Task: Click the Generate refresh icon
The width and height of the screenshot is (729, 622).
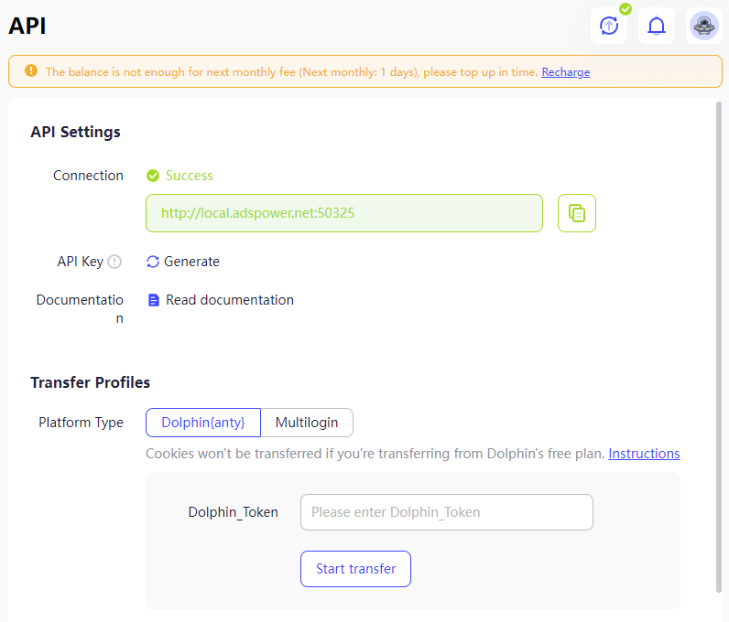Action: pos(153,262)
